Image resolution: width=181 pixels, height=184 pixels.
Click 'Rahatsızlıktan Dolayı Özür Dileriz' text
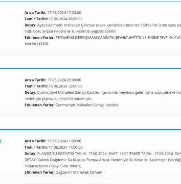pos(53,166)
